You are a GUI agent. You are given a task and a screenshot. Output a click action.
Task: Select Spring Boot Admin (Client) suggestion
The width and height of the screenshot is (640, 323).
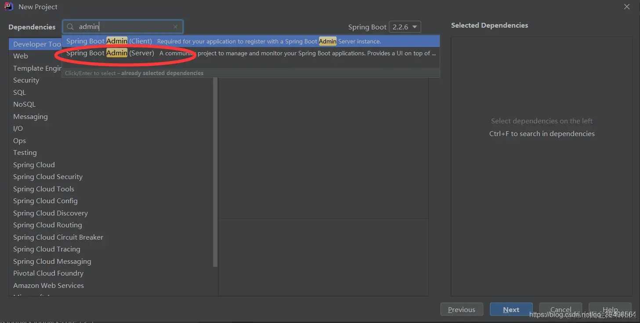(251, 41)
